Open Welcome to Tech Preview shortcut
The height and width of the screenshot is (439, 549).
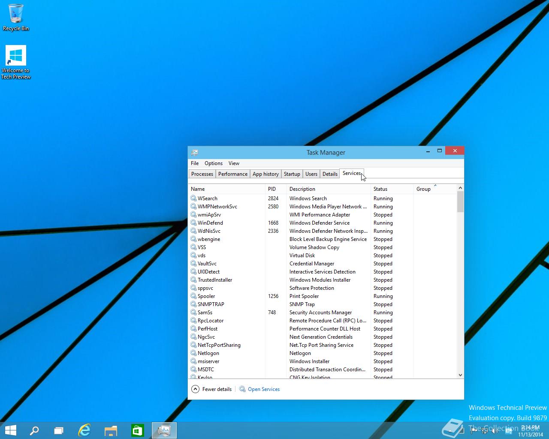(x=16, y=63)
